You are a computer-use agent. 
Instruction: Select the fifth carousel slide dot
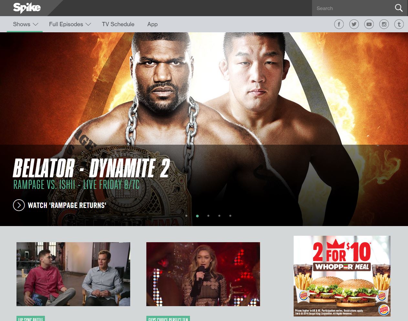230,216
